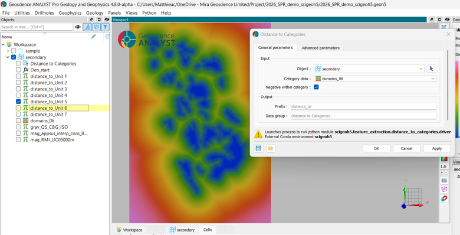Viewport: 460px width, 235px height.
Task: Click the color bar icon in viewport toolbar
Action: coord(444,159)
